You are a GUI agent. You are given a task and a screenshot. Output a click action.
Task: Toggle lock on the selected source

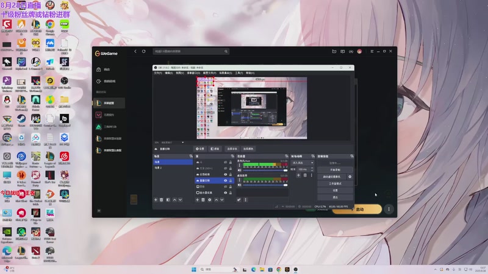[231, 180]
